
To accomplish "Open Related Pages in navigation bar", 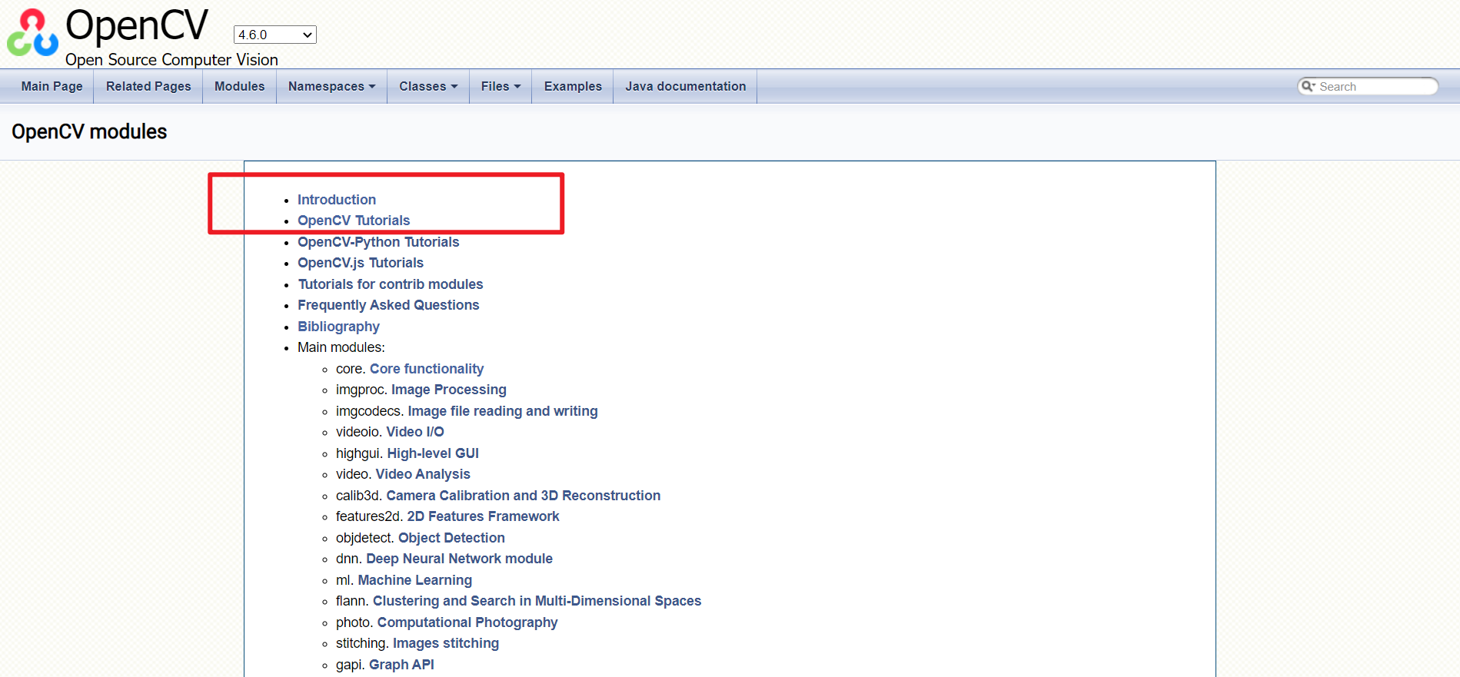I will [x=148, y=86].
